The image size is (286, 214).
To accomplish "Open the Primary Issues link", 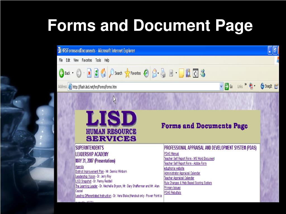I will [x=172, y=188].
